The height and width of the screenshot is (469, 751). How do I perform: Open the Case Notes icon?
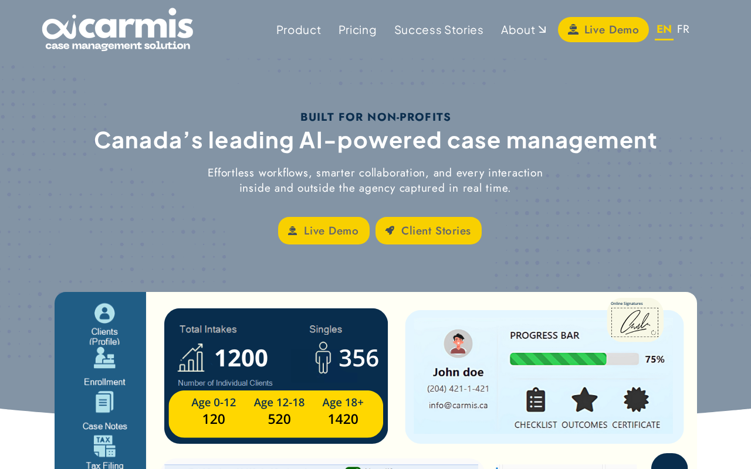(104, 402)
